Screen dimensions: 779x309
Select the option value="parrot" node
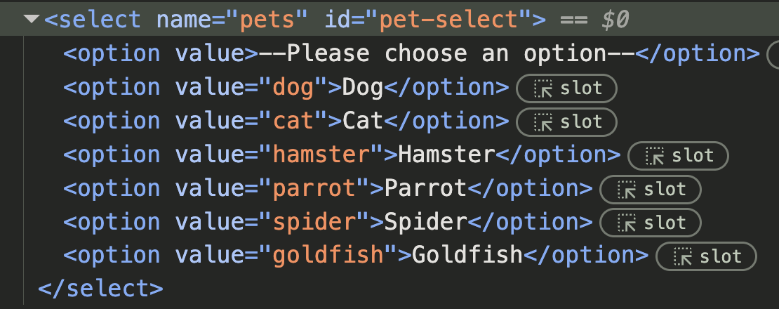(x=328, y=188)
